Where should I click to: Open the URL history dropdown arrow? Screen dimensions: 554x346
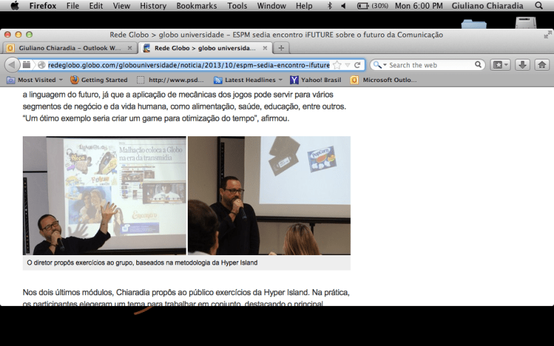click(x=348, y=65)
